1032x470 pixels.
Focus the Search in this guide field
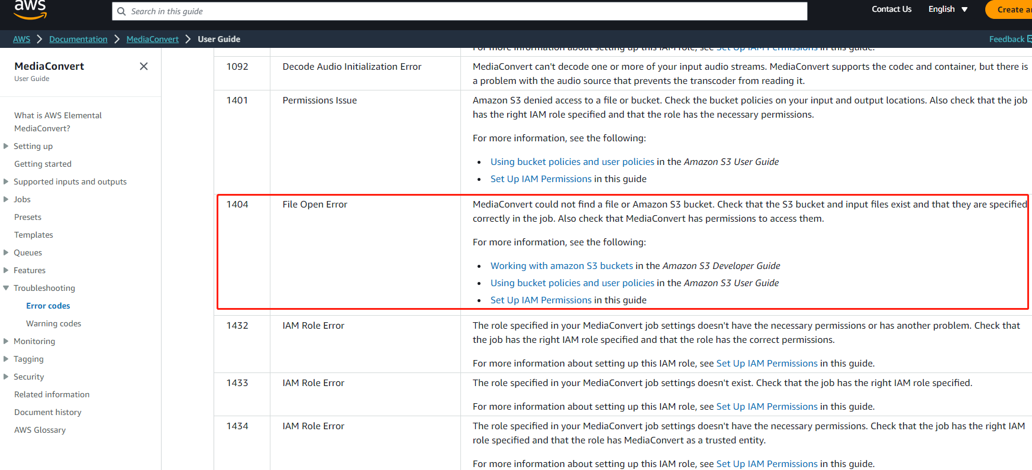[460, 11]
